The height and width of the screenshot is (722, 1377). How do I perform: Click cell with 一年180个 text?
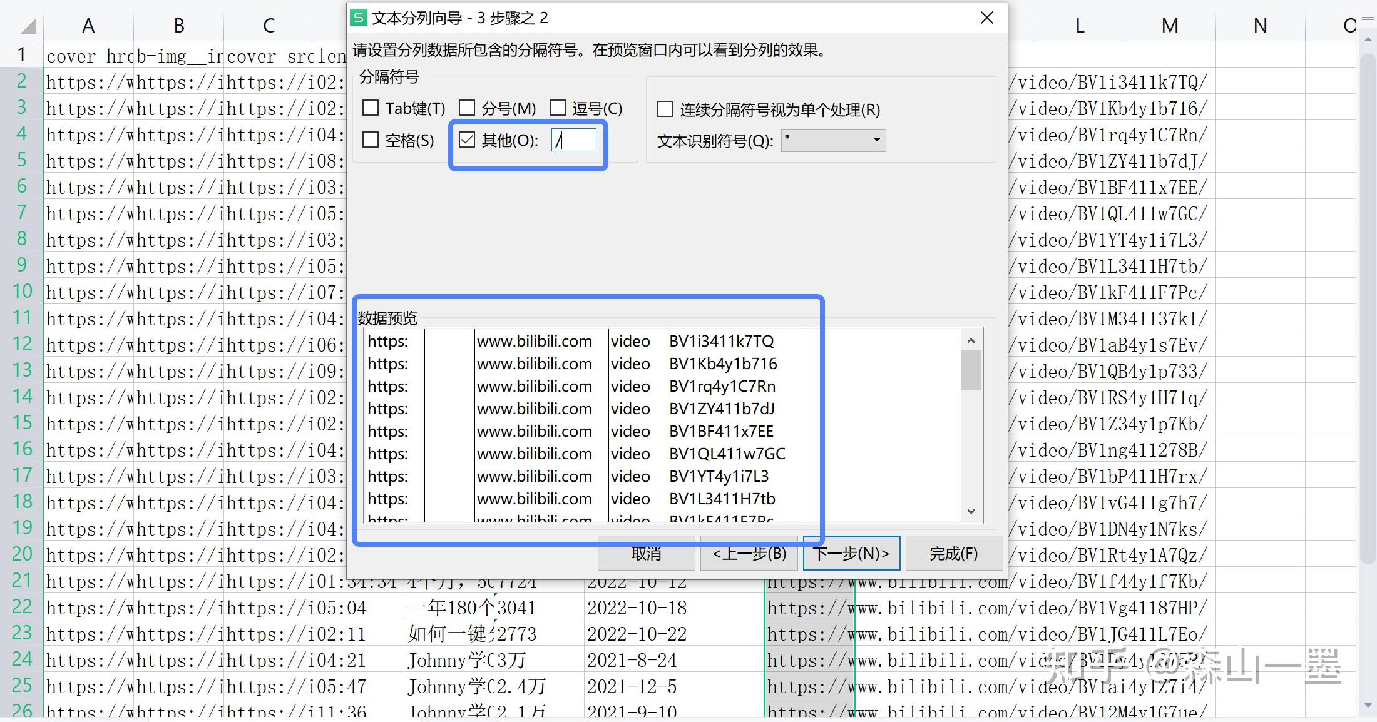[449, 608]
